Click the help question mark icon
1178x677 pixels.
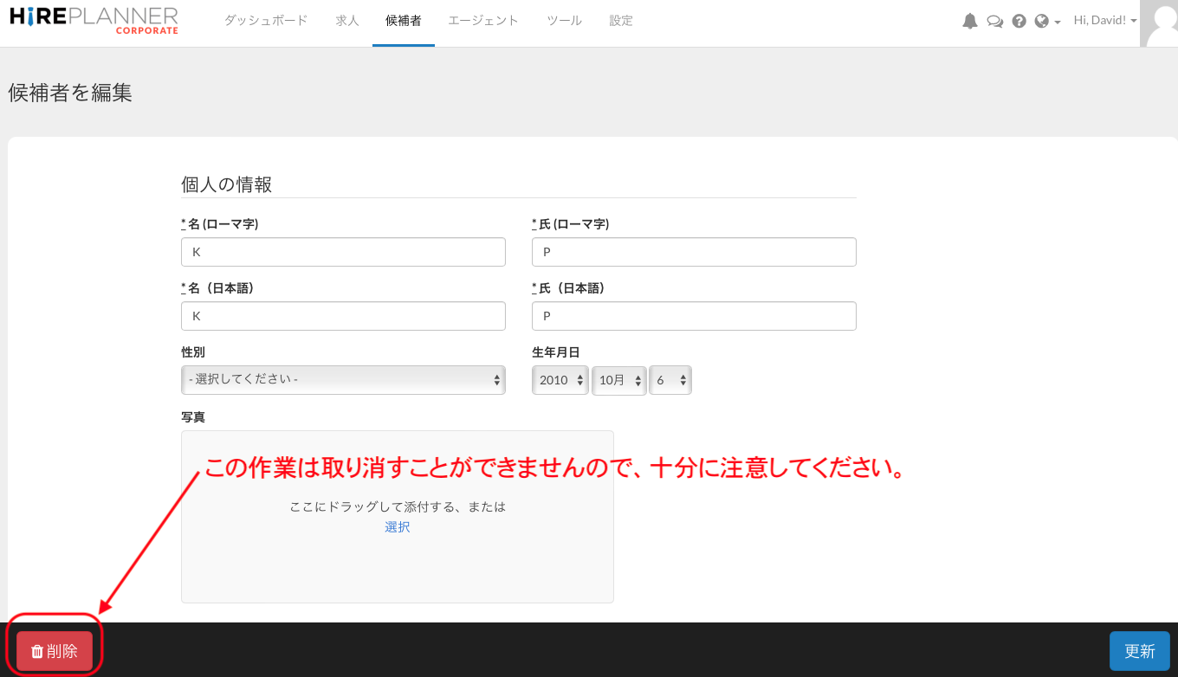(x=1019, y=22)
